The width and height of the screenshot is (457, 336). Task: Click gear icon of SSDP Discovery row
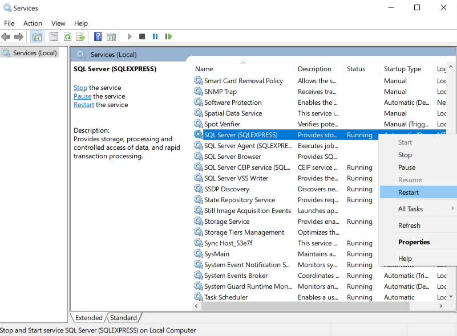pos(199,189)
